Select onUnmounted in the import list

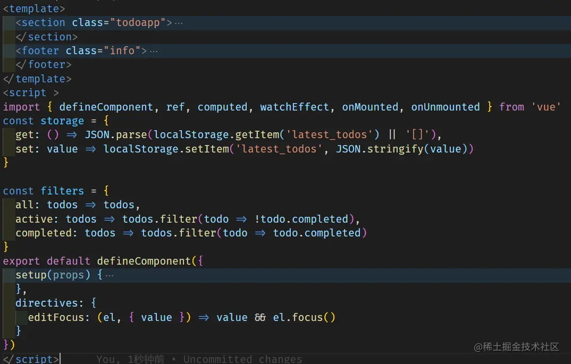tap(446, 107)
